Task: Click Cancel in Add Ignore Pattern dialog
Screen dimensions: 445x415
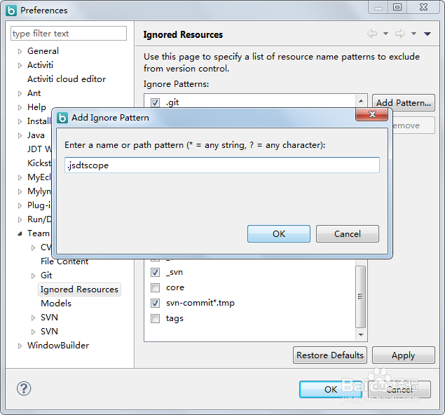Action: 348,233
